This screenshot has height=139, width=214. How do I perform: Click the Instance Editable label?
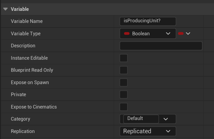29,58
